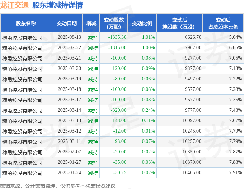Click the 7962.00 holdings cell

pyautogui.click(x=193, y=48)
